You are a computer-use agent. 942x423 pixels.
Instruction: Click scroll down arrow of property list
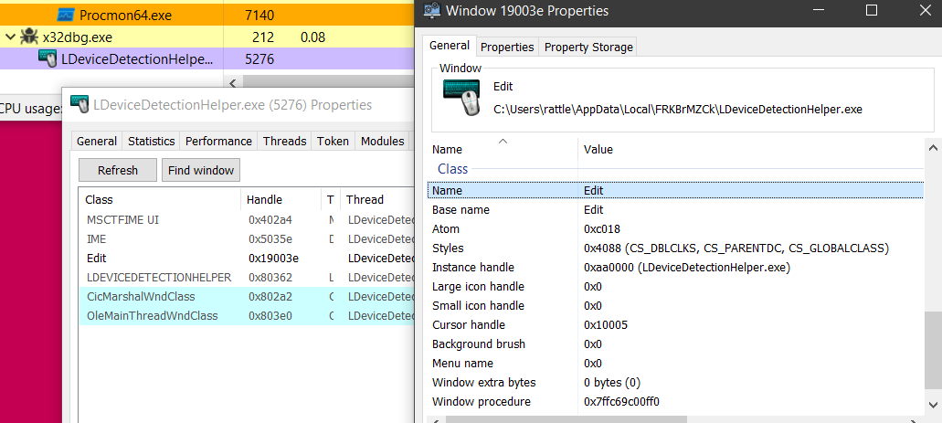(x=932, y=405)
